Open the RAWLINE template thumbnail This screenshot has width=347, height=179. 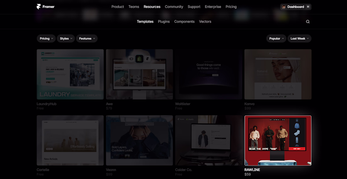[278, 140]
